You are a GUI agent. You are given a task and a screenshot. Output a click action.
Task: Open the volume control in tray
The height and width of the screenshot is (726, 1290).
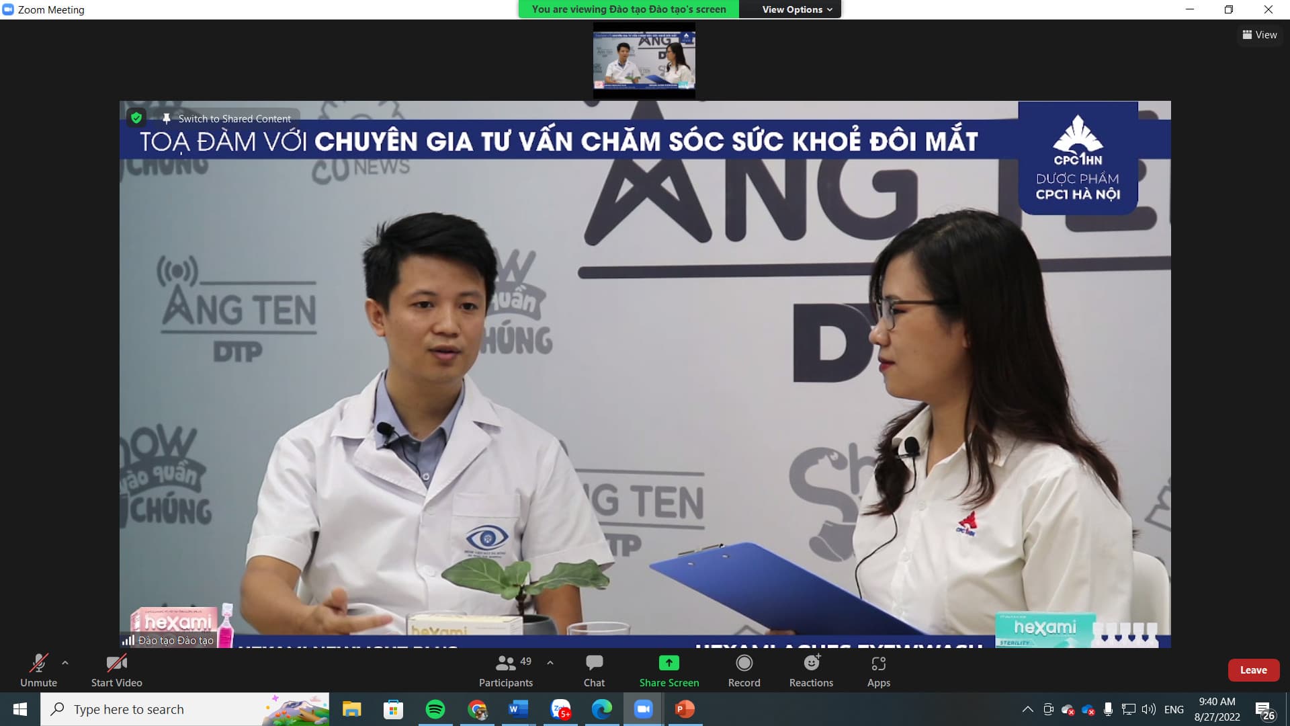click(x=1149, y=709)
